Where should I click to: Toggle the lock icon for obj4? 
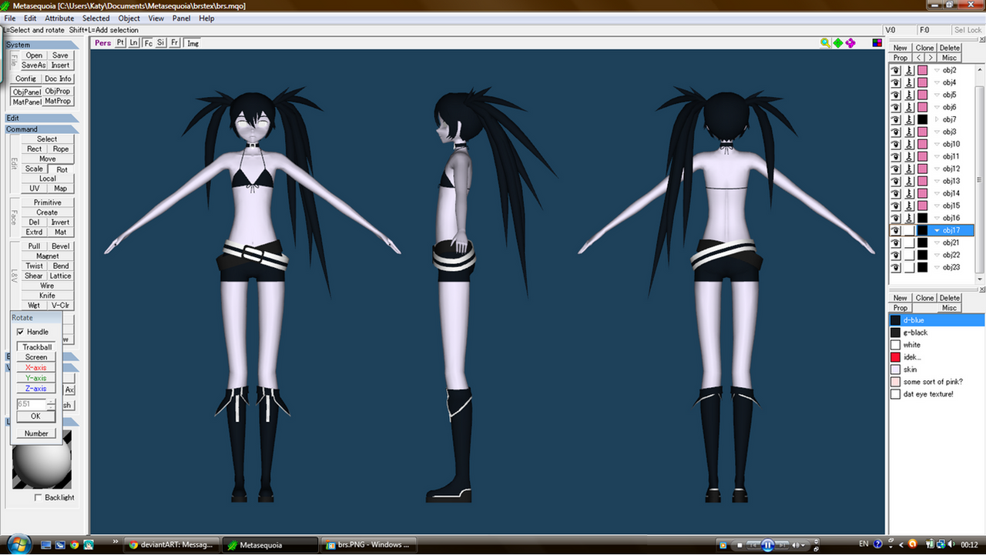click(x=909, y=82)
